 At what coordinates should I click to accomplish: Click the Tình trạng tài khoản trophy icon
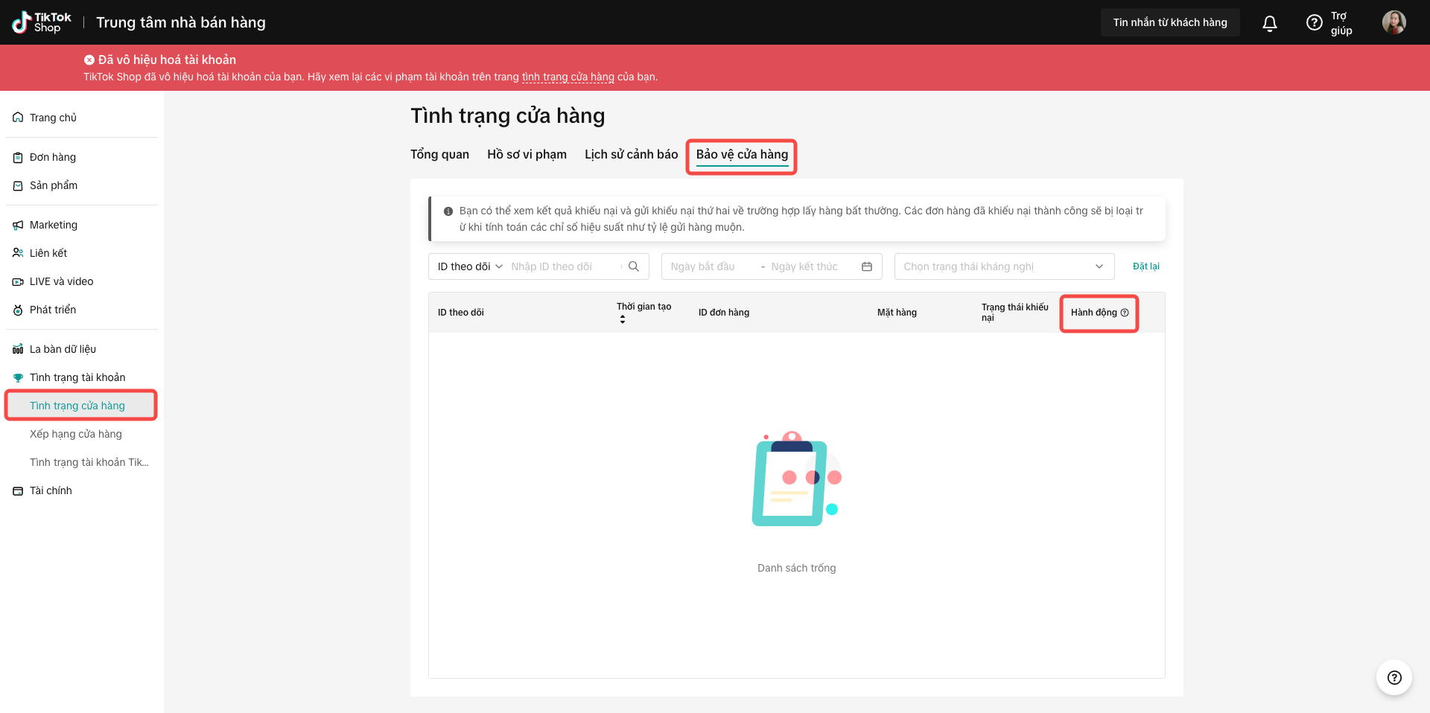tap(18, 377)
